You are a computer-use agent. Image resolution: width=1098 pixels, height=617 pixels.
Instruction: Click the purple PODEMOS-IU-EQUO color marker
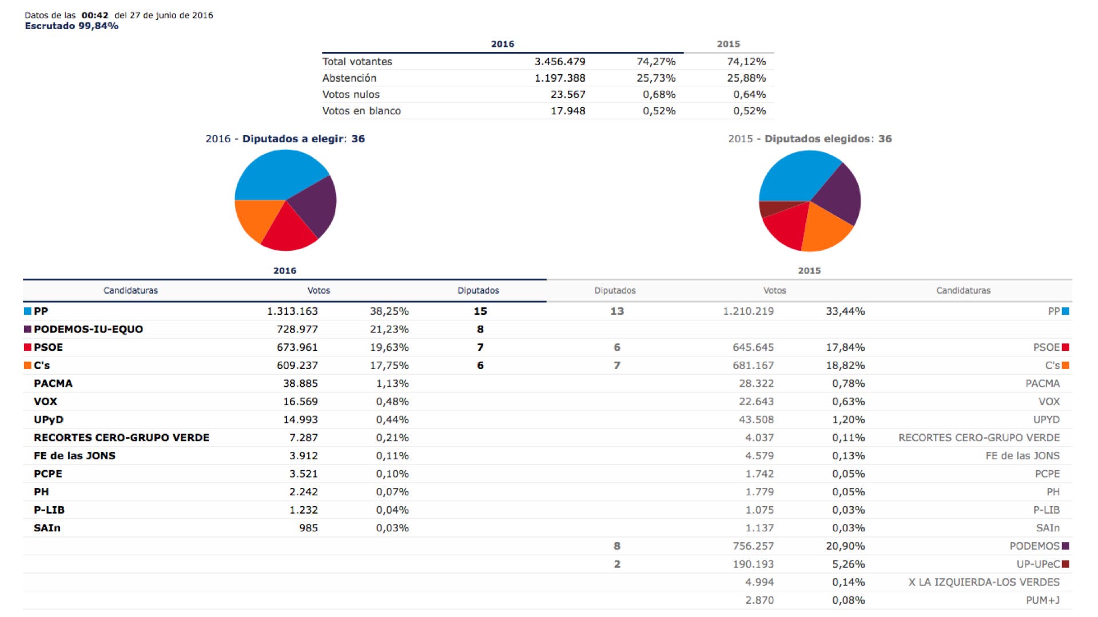27,330
